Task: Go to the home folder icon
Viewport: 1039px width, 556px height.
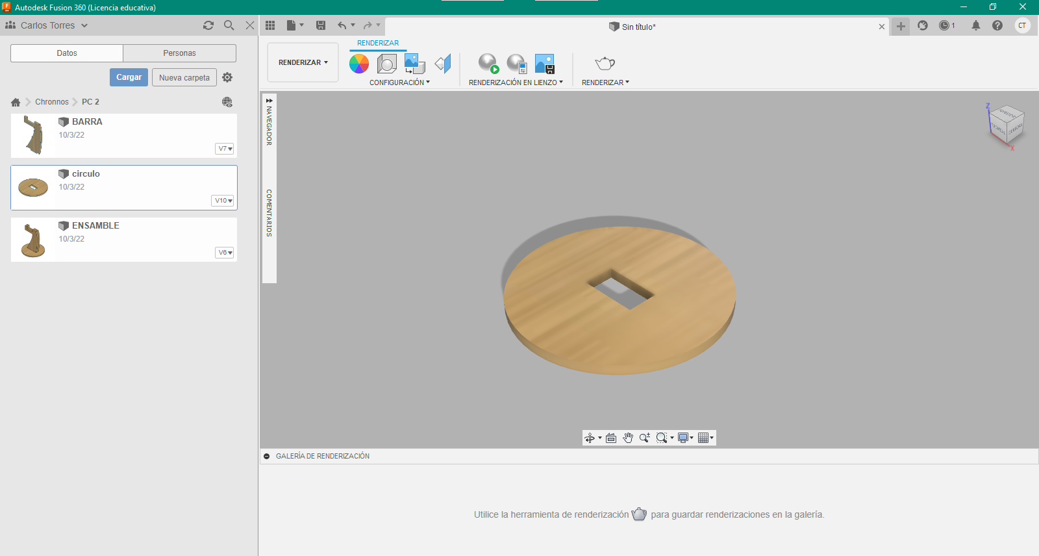Action: click(x=16, y=102)
